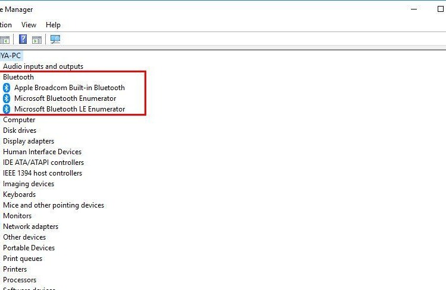Viewport: 446px width, 290px height.
Task: Select the Print queues entry
Action: (x=23, y=259)
